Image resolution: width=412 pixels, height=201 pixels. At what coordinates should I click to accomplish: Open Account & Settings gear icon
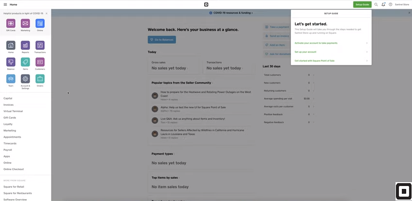[25, 78]
